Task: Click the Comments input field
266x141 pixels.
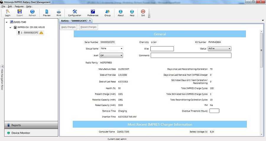Action: click(191, 55)
